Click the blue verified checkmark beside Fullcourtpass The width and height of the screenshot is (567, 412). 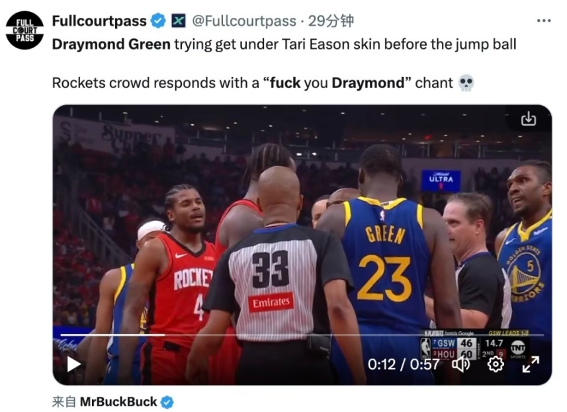tap(158, 21)
